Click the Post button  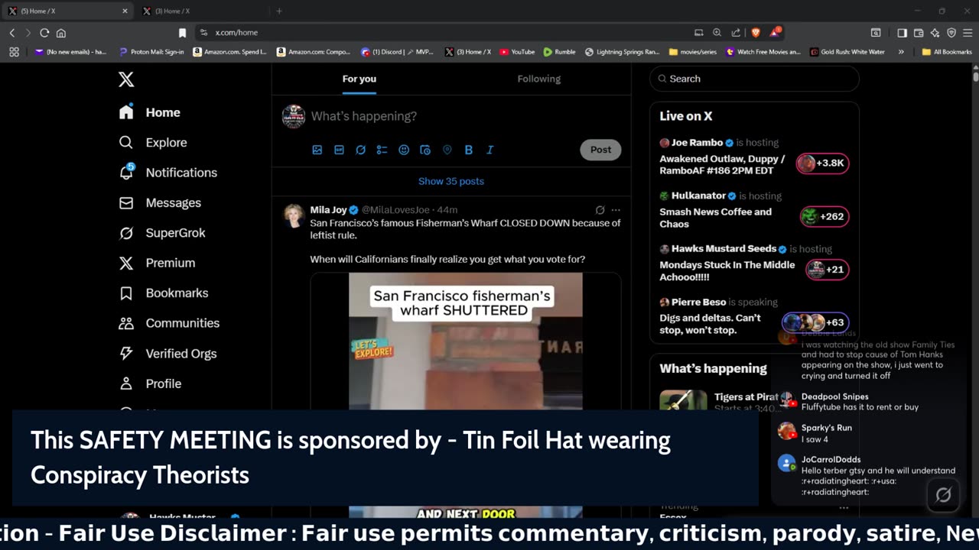[x=600, y=150]
